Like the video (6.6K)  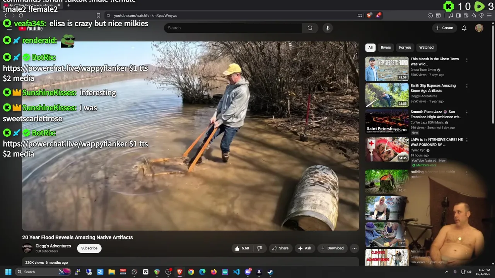coord(242,248)
